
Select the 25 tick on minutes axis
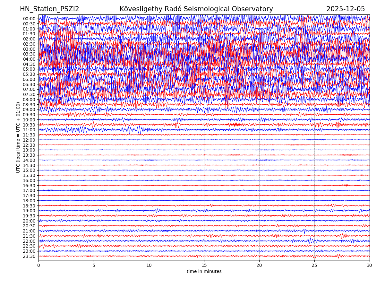point(314,266)
